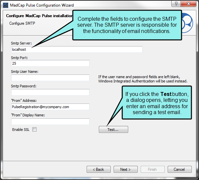This screenshot has width=199, height=180.
Task: Click the Windows Integrated Authentication note
Action: pyautogui.click(x=143, y=79)
